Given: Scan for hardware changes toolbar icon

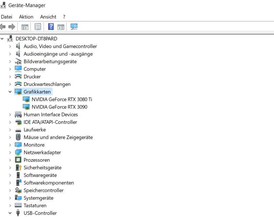Looking at the screenshot, I should point(74,27).
